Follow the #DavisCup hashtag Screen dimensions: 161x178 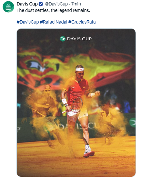click(28, 22)
